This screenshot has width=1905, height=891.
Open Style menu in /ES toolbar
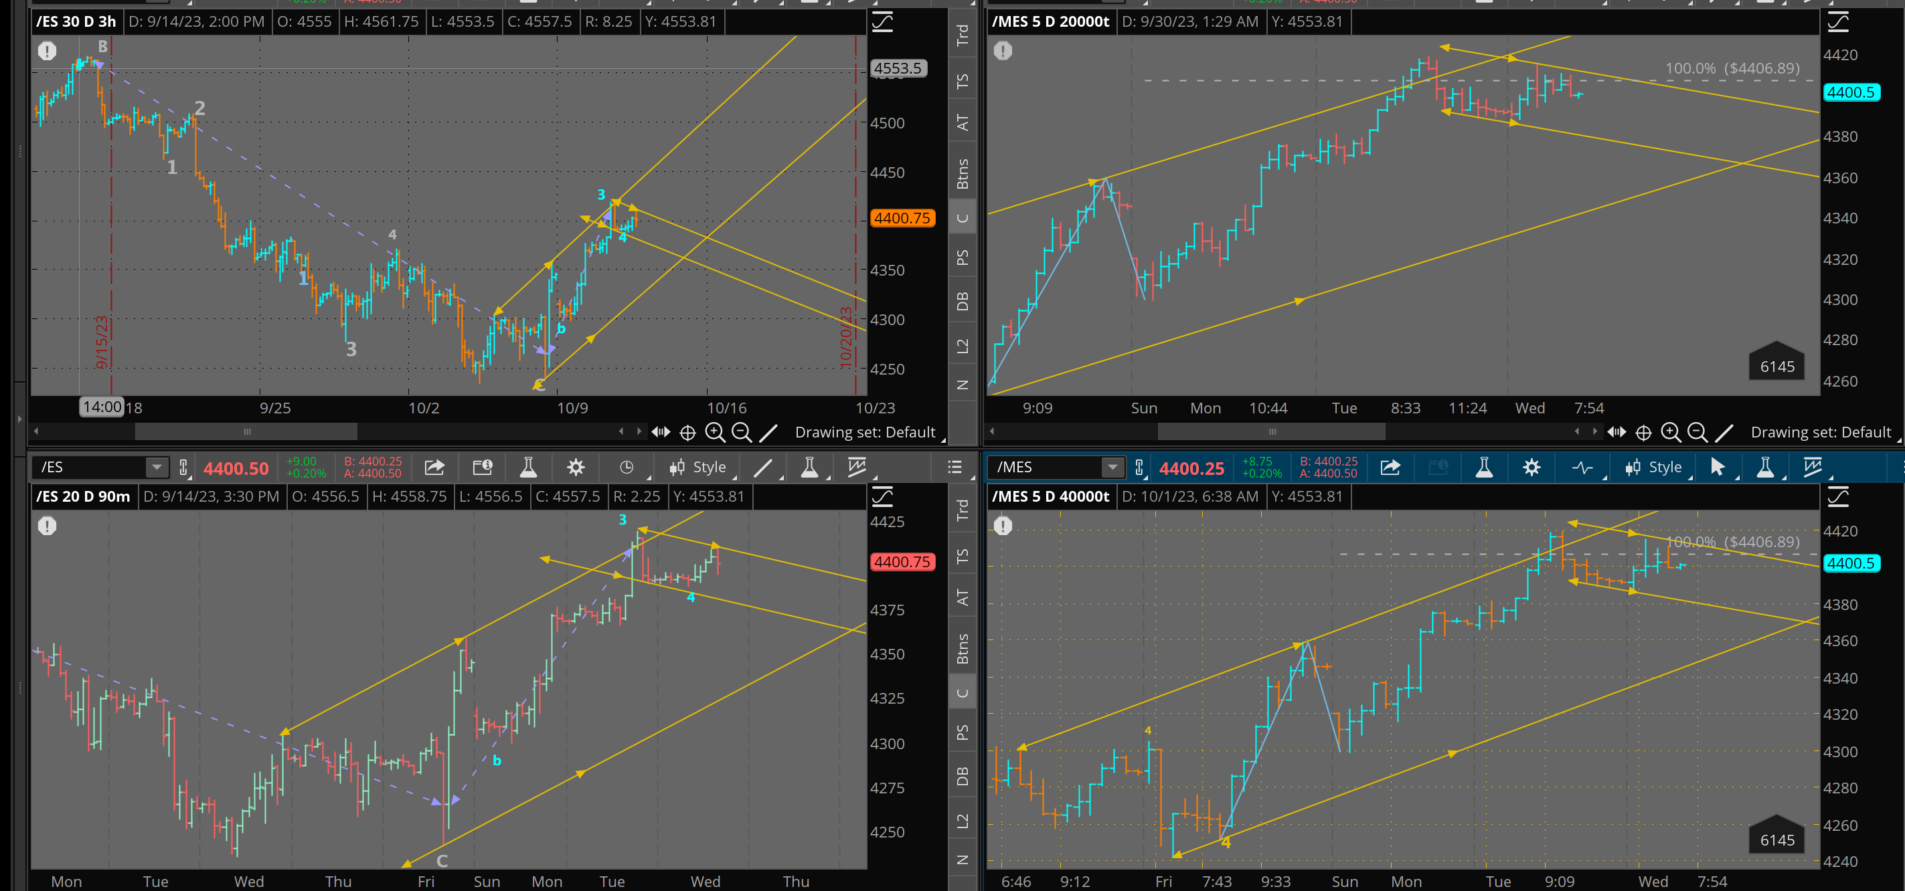tap(698, 467)
